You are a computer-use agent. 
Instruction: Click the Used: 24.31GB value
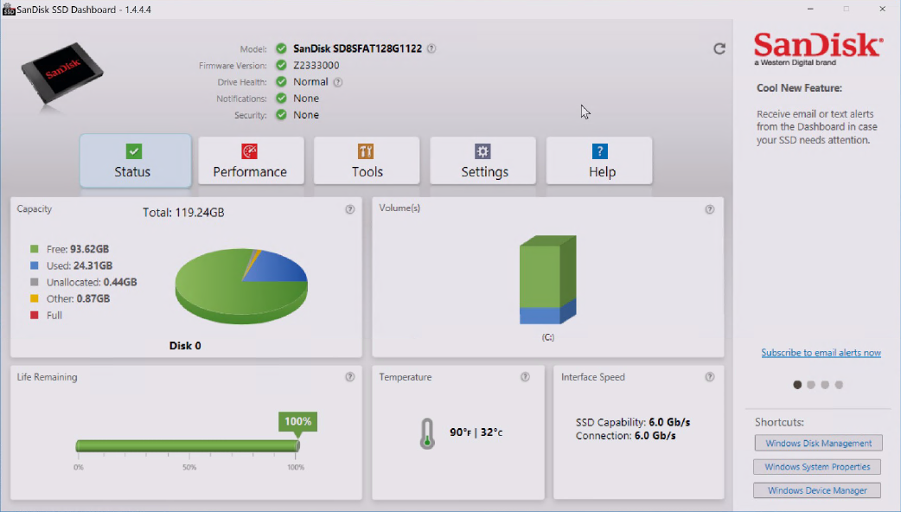(x=80, y=266)
